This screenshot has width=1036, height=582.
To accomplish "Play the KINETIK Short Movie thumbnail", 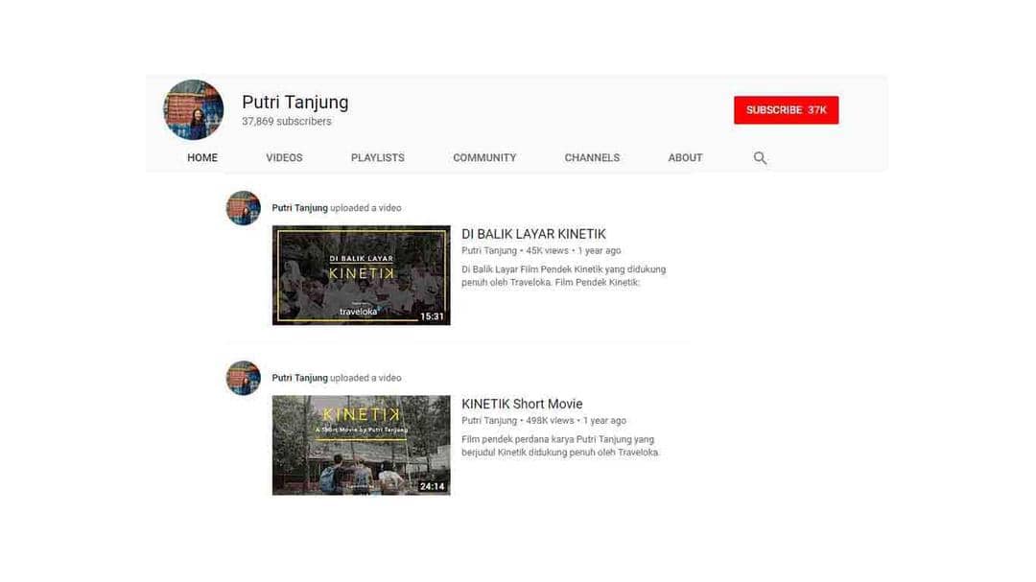I will pyautogui.click(x=361, y=445).
